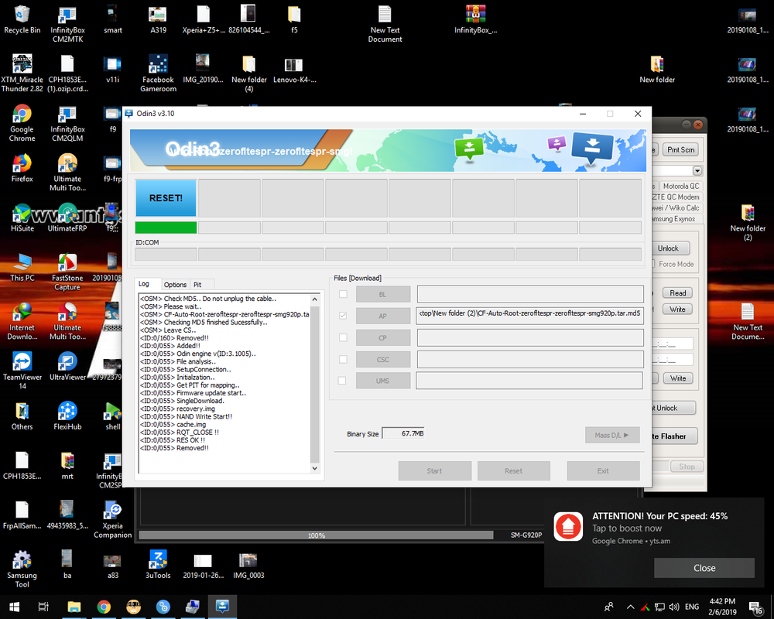Open InfinityBox CM2MTK desktop shortcut

point(67,24)
